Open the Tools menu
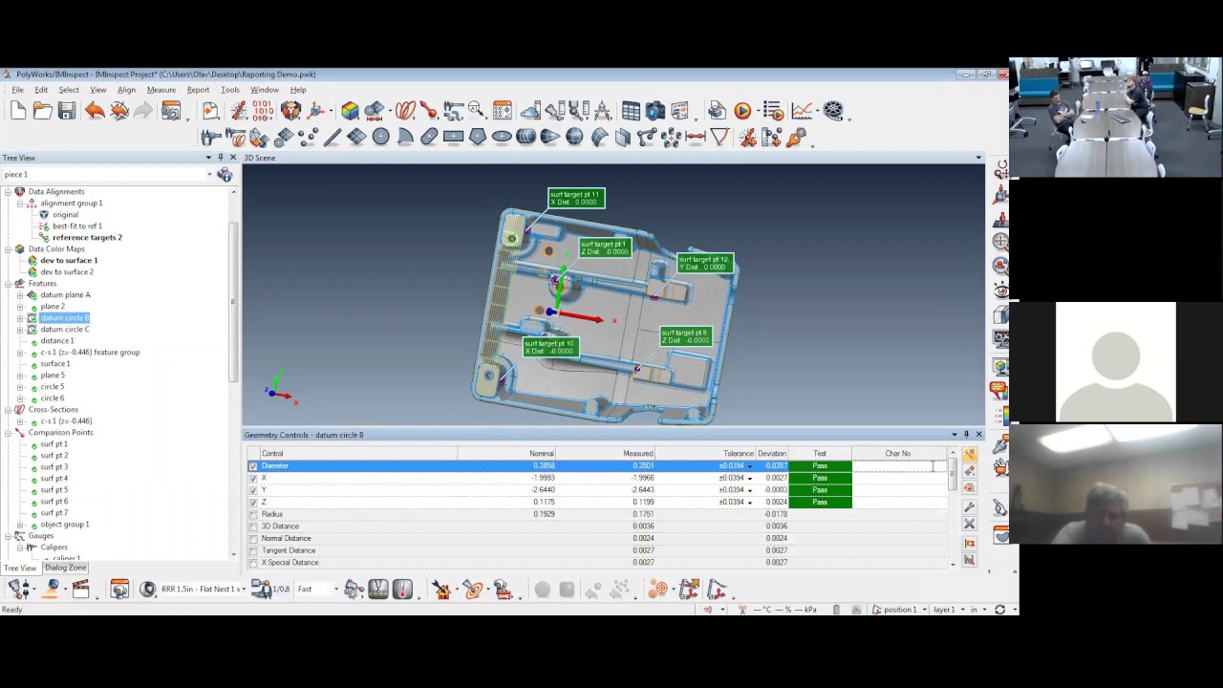Viewport: 1223px width, 688px height. point(230,90)
